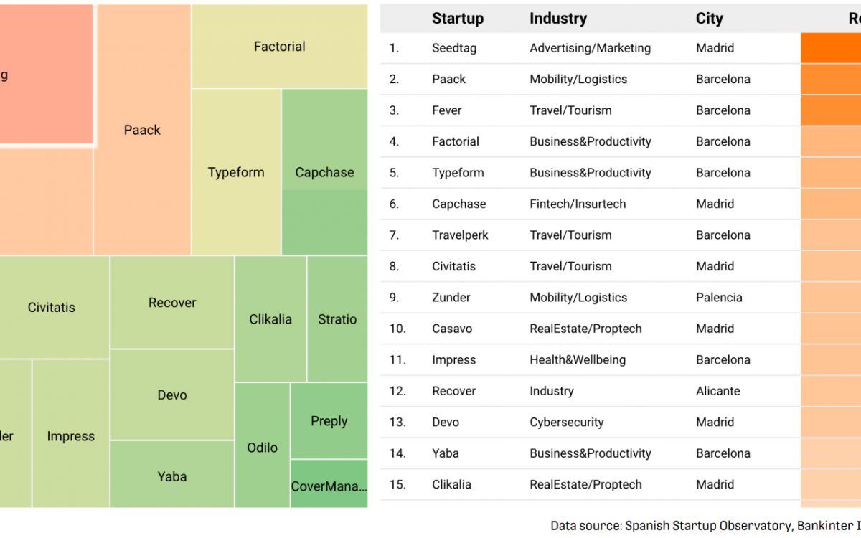This screenshot has height=538, width=861.
Task: Select the Yaba treemap tile
Action: click(x=172, y=476)
